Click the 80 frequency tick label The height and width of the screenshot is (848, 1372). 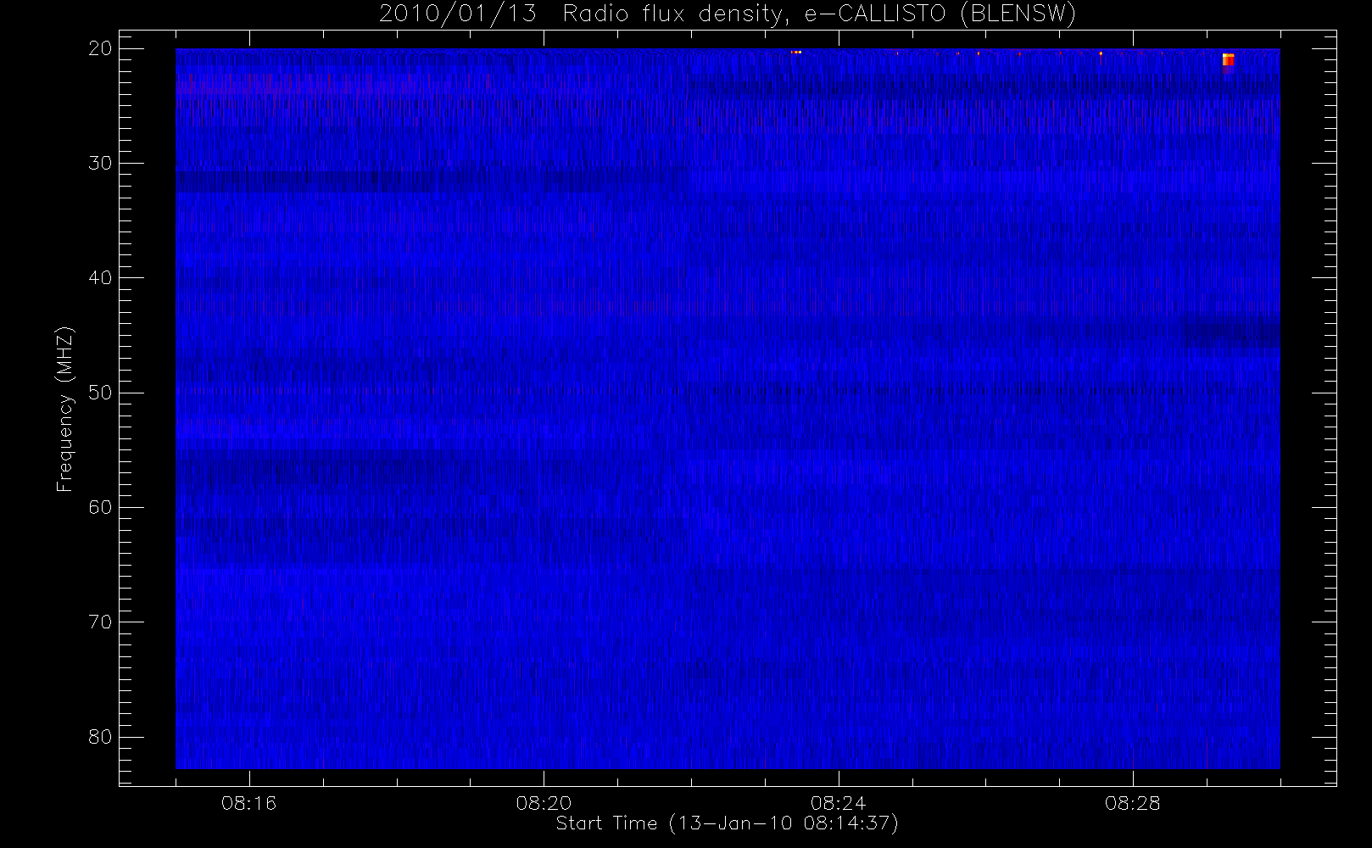(100, 737)
